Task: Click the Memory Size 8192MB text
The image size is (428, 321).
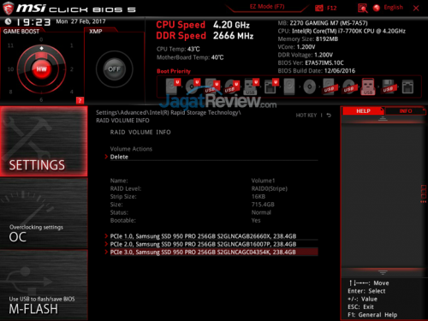Action: pyautogui.click(x=308, y=39)
